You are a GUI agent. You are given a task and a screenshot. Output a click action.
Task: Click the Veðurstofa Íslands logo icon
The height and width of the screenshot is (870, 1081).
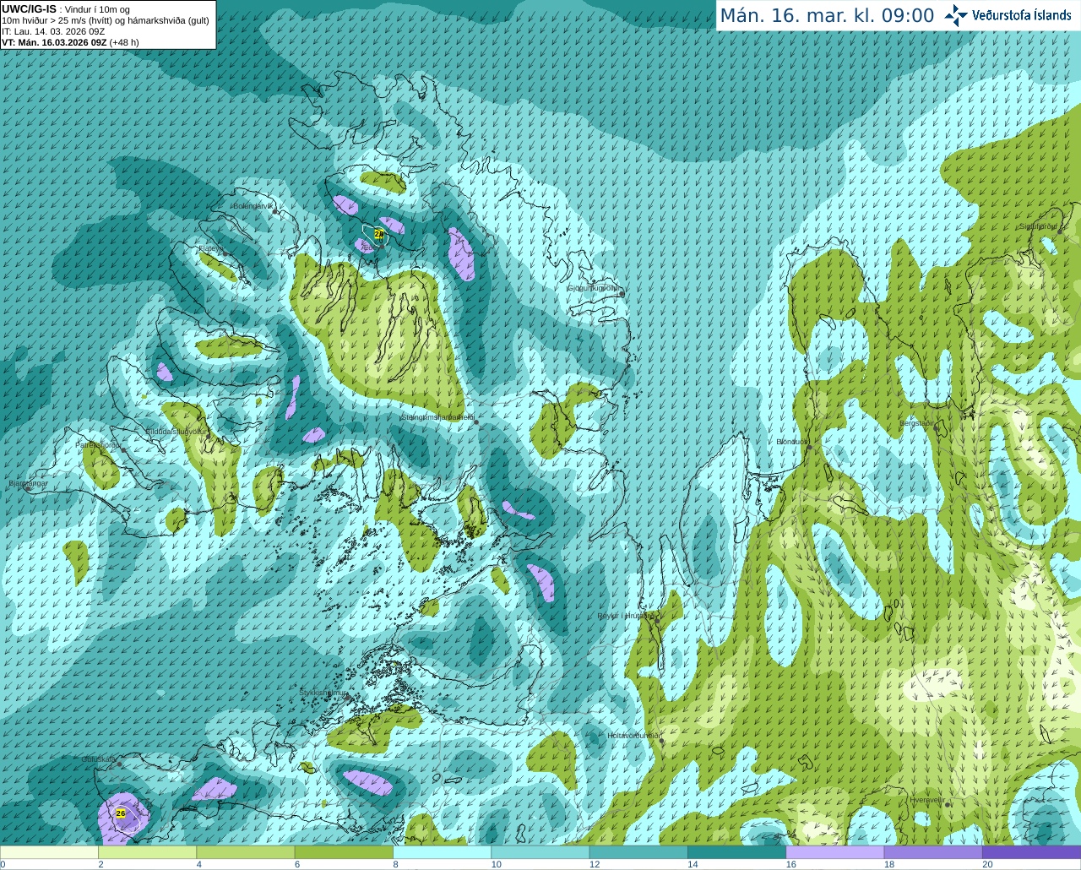click(956, 15)
